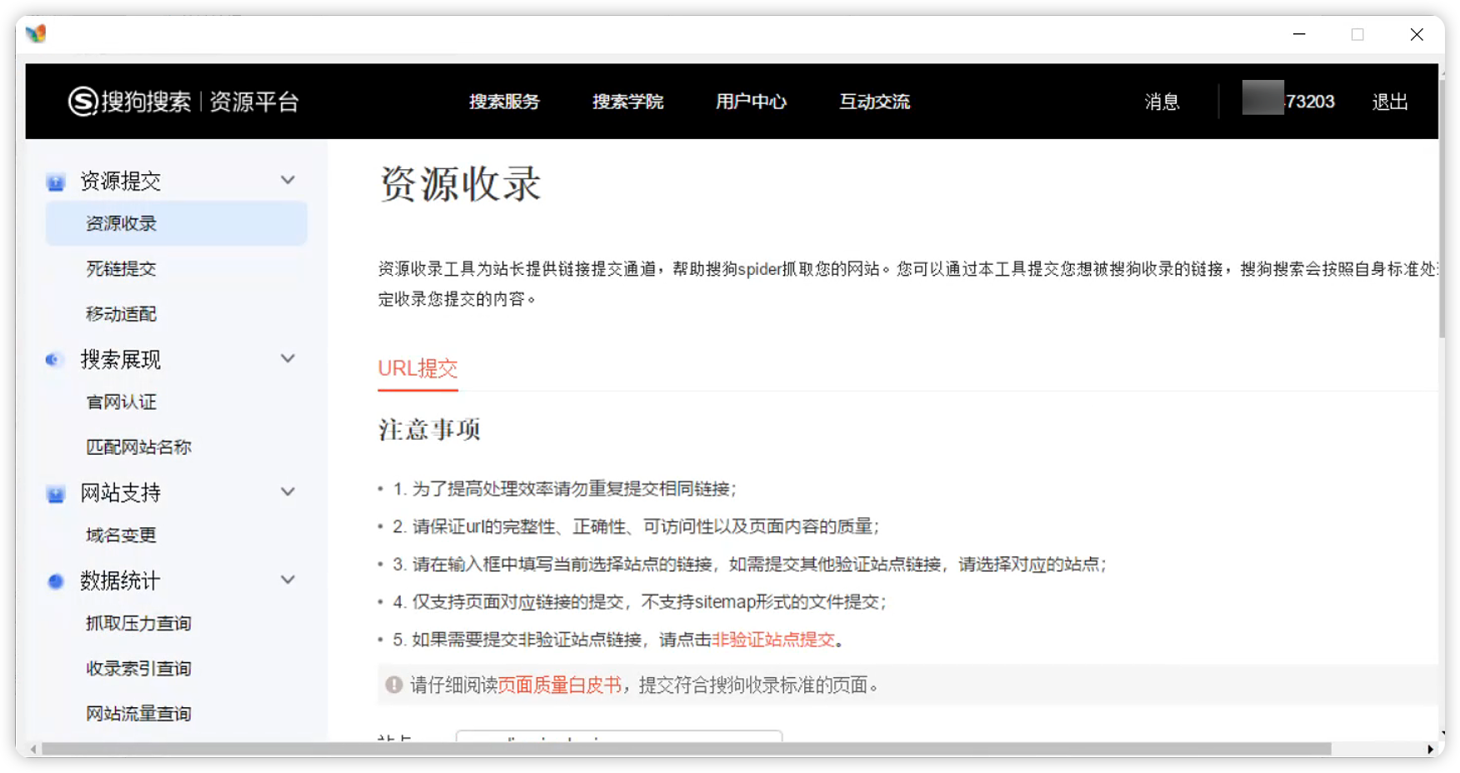Click the scroll-left arrow of horizontal scrollbar
This screenshot has height=773, width=1460.
click(x=32, y=749)
